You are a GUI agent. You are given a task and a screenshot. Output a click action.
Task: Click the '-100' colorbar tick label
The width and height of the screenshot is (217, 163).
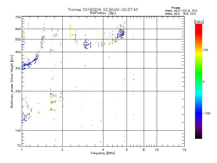click(206, 113)
